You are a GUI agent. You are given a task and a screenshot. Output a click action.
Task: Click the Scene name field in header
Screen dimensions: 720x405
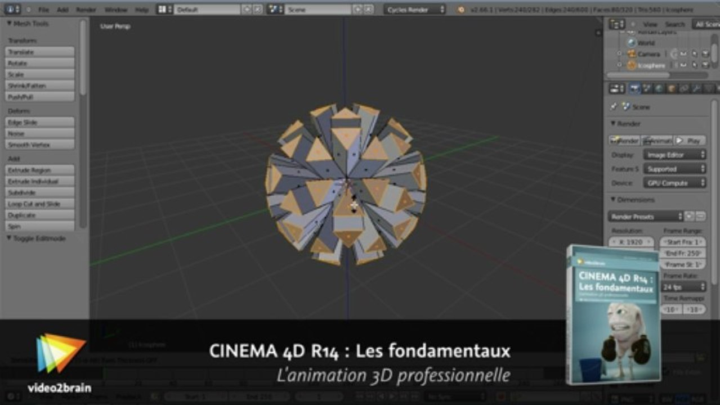point(318,10)
